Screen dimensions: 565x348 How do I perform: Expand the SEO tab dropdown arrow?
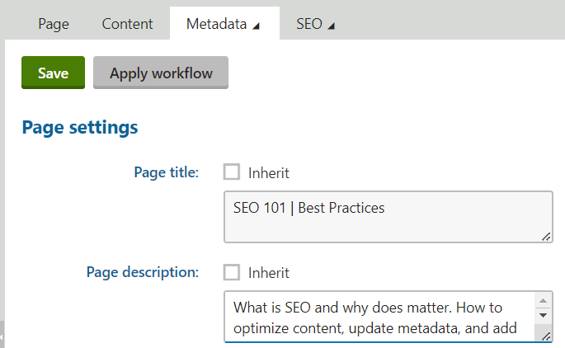point(331,26)
